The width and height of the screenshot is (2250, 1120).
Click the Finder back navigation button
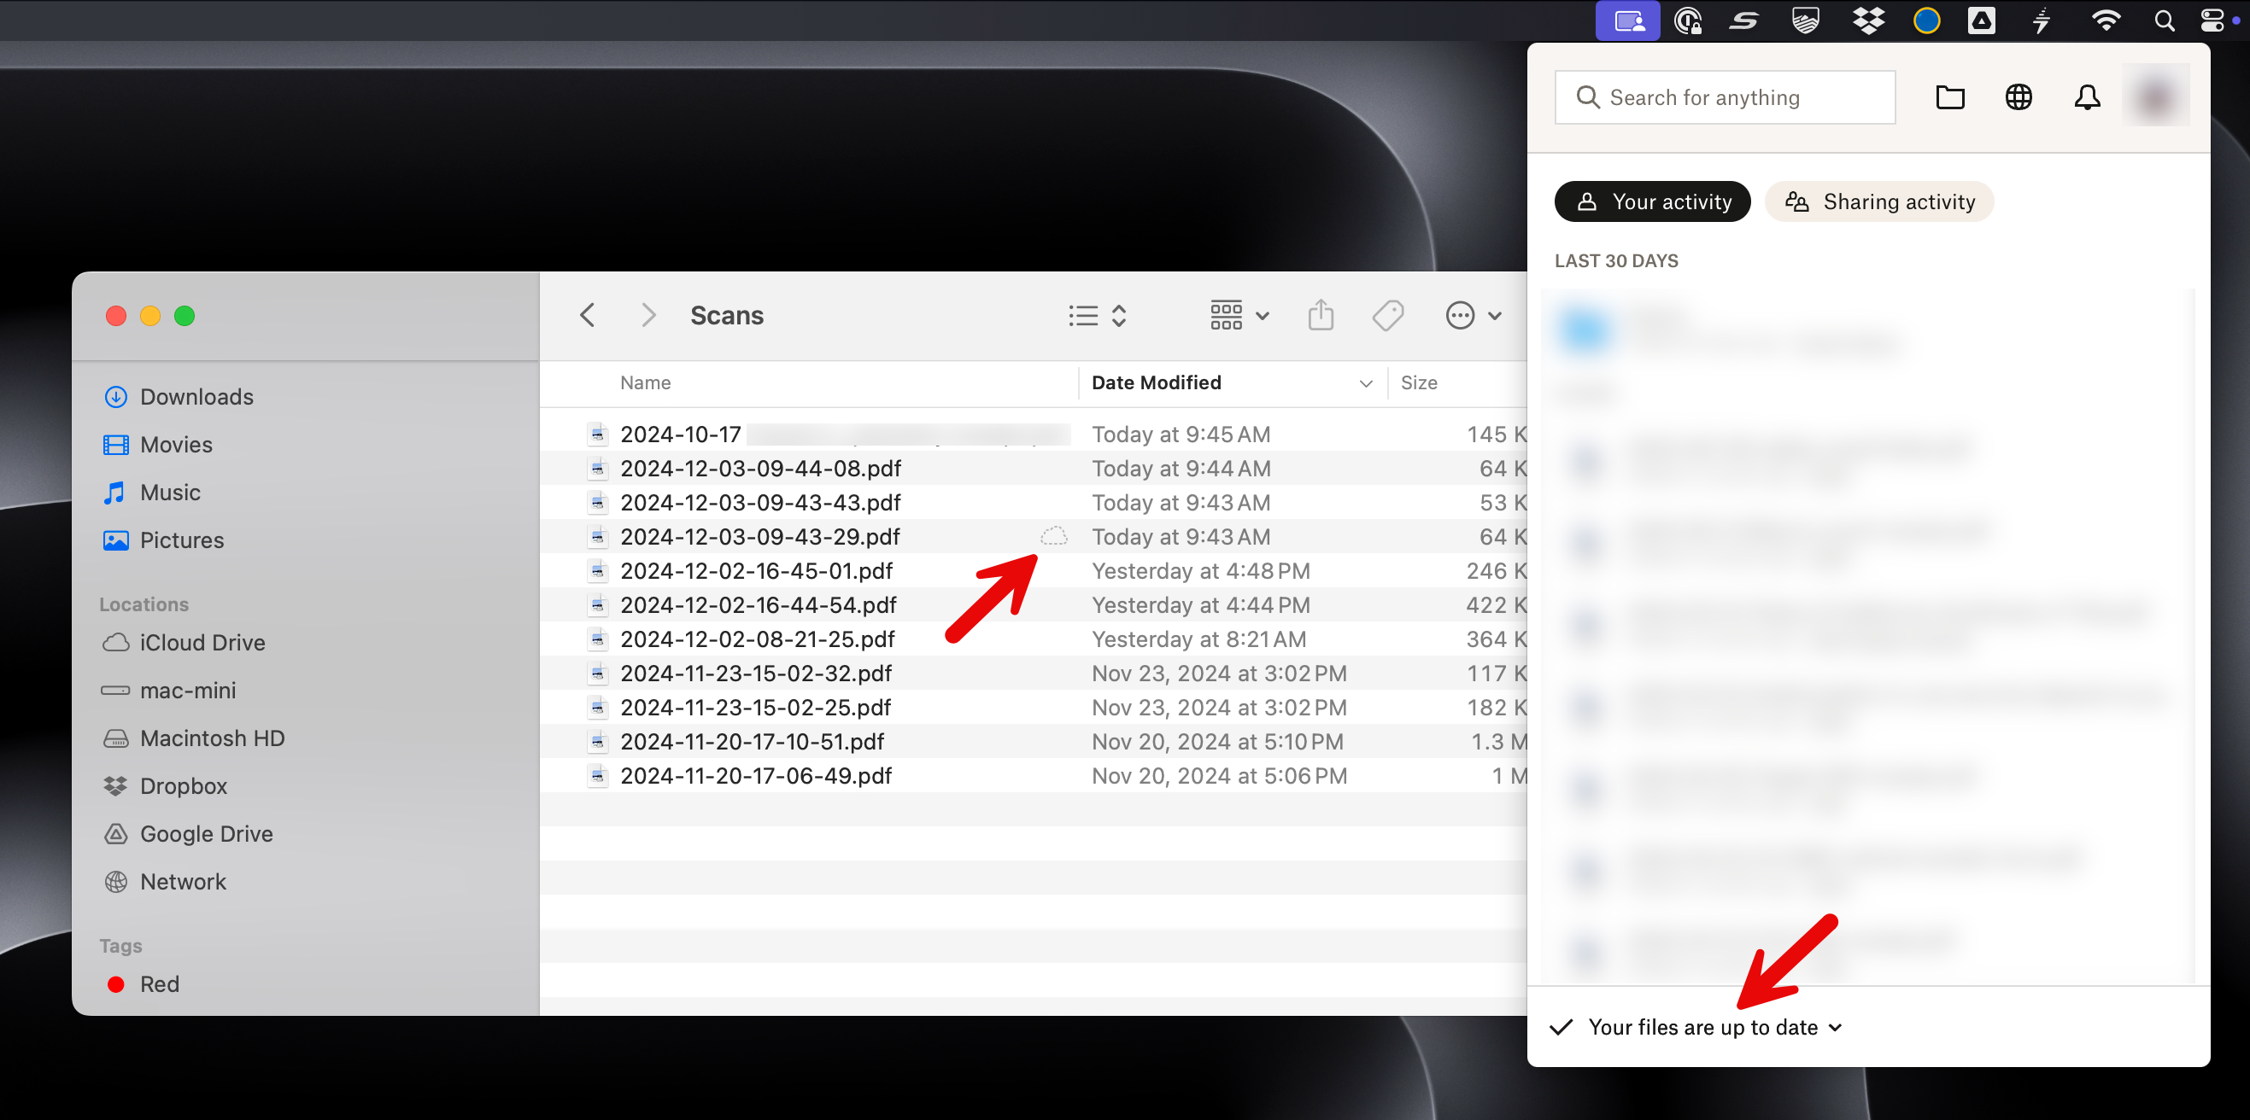pos(588,315)
